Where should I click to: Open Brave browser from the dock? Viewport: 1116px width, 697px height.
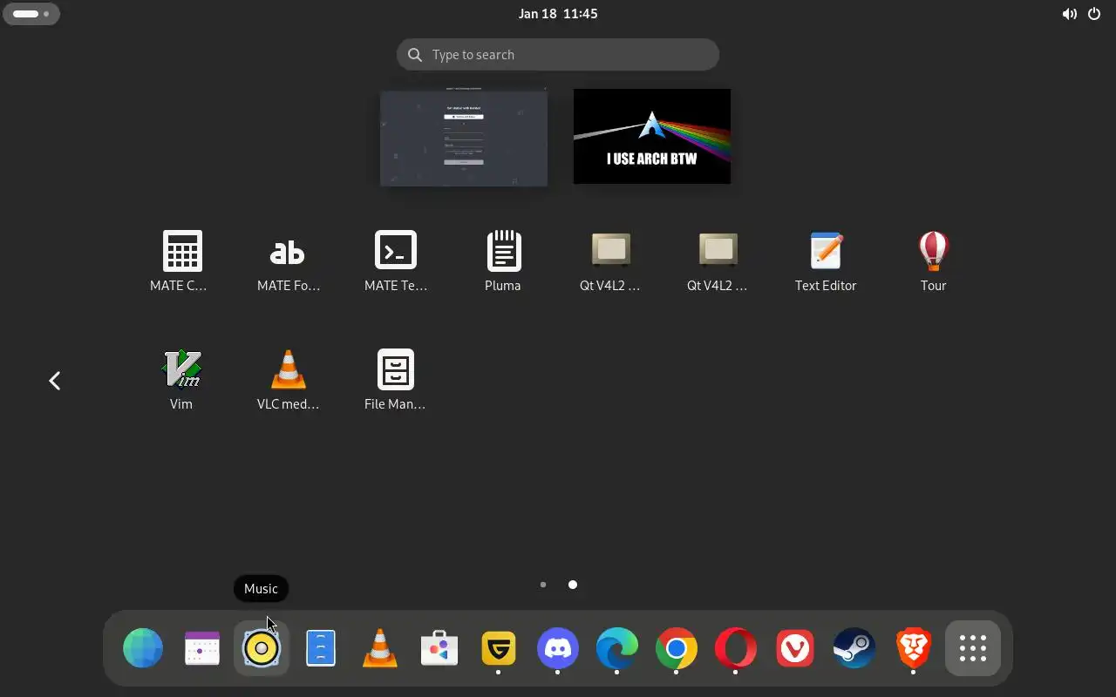[914, 648]
